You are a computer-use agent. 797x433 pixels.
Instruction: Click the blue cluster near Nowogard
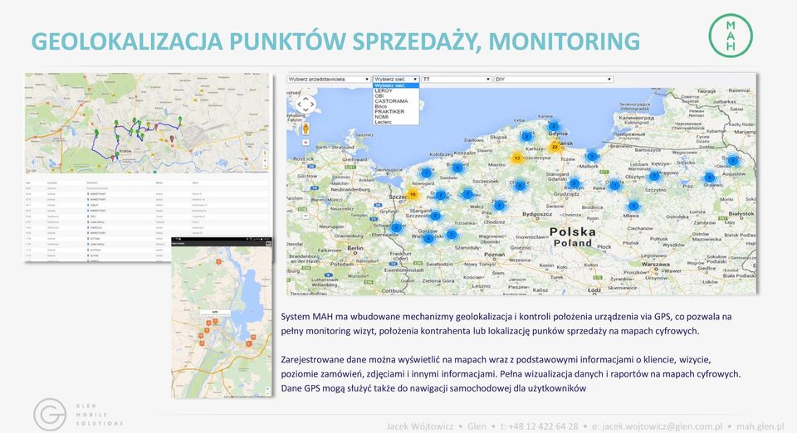coord(426,173)
